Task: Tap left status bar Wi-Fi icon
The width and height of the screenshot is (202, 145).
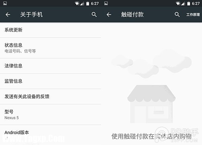Action: 77,3
